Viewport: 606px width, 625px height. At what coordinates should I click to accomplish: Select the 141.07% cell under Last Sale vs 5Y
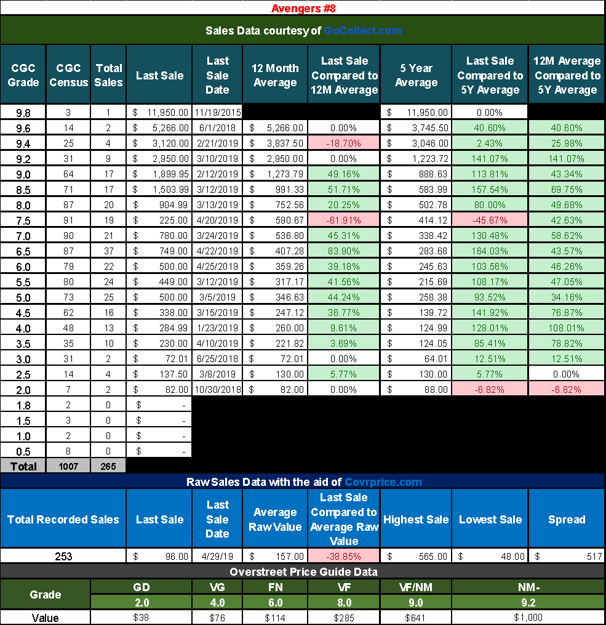[x=490, y=159]
